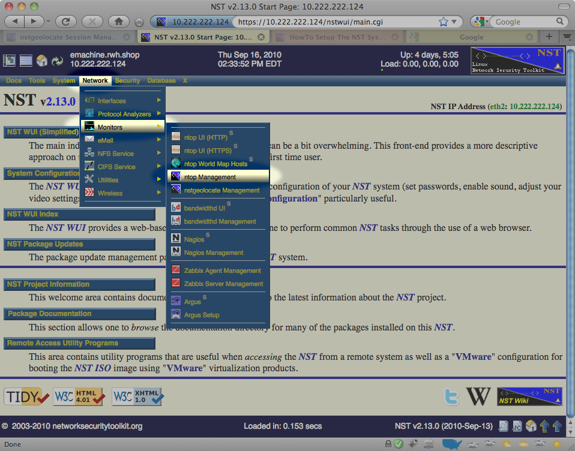Open Argus Setup entry
575x451 pixels.
(x=218, y=315)
